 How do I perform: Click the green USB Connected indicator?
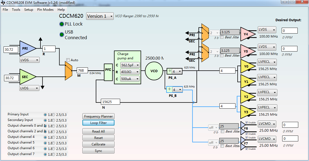tap(62, 35)
